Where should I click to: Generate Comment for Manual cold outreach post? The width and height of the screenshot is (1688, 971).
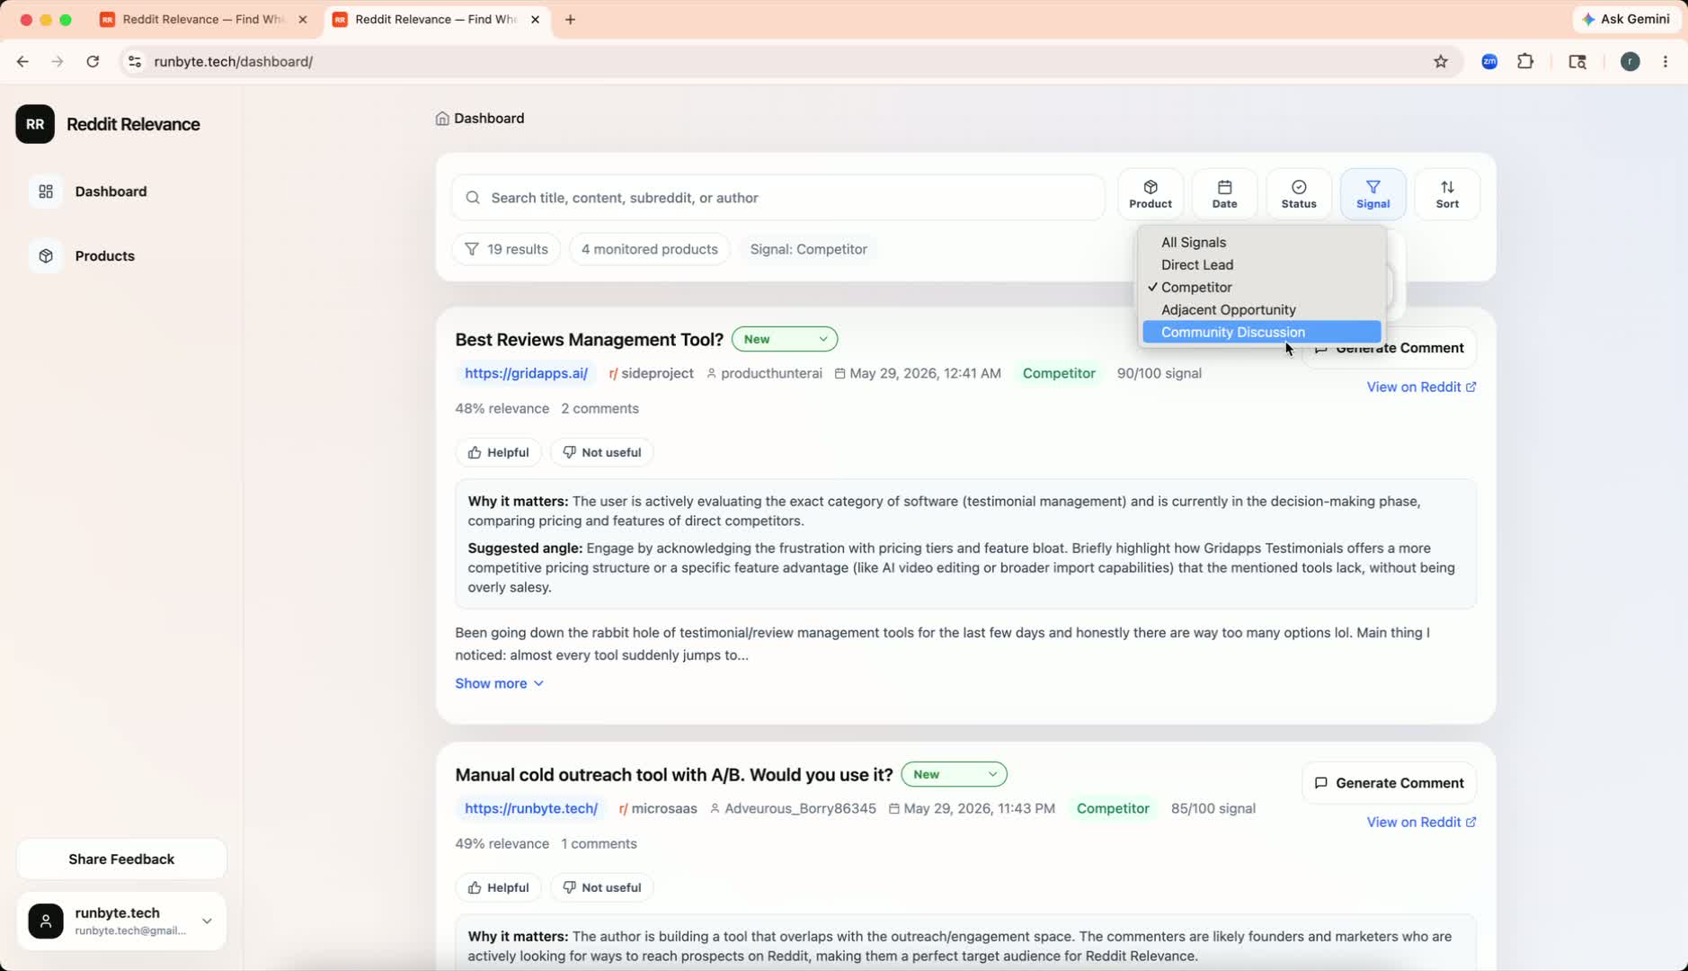[1389, 783]
